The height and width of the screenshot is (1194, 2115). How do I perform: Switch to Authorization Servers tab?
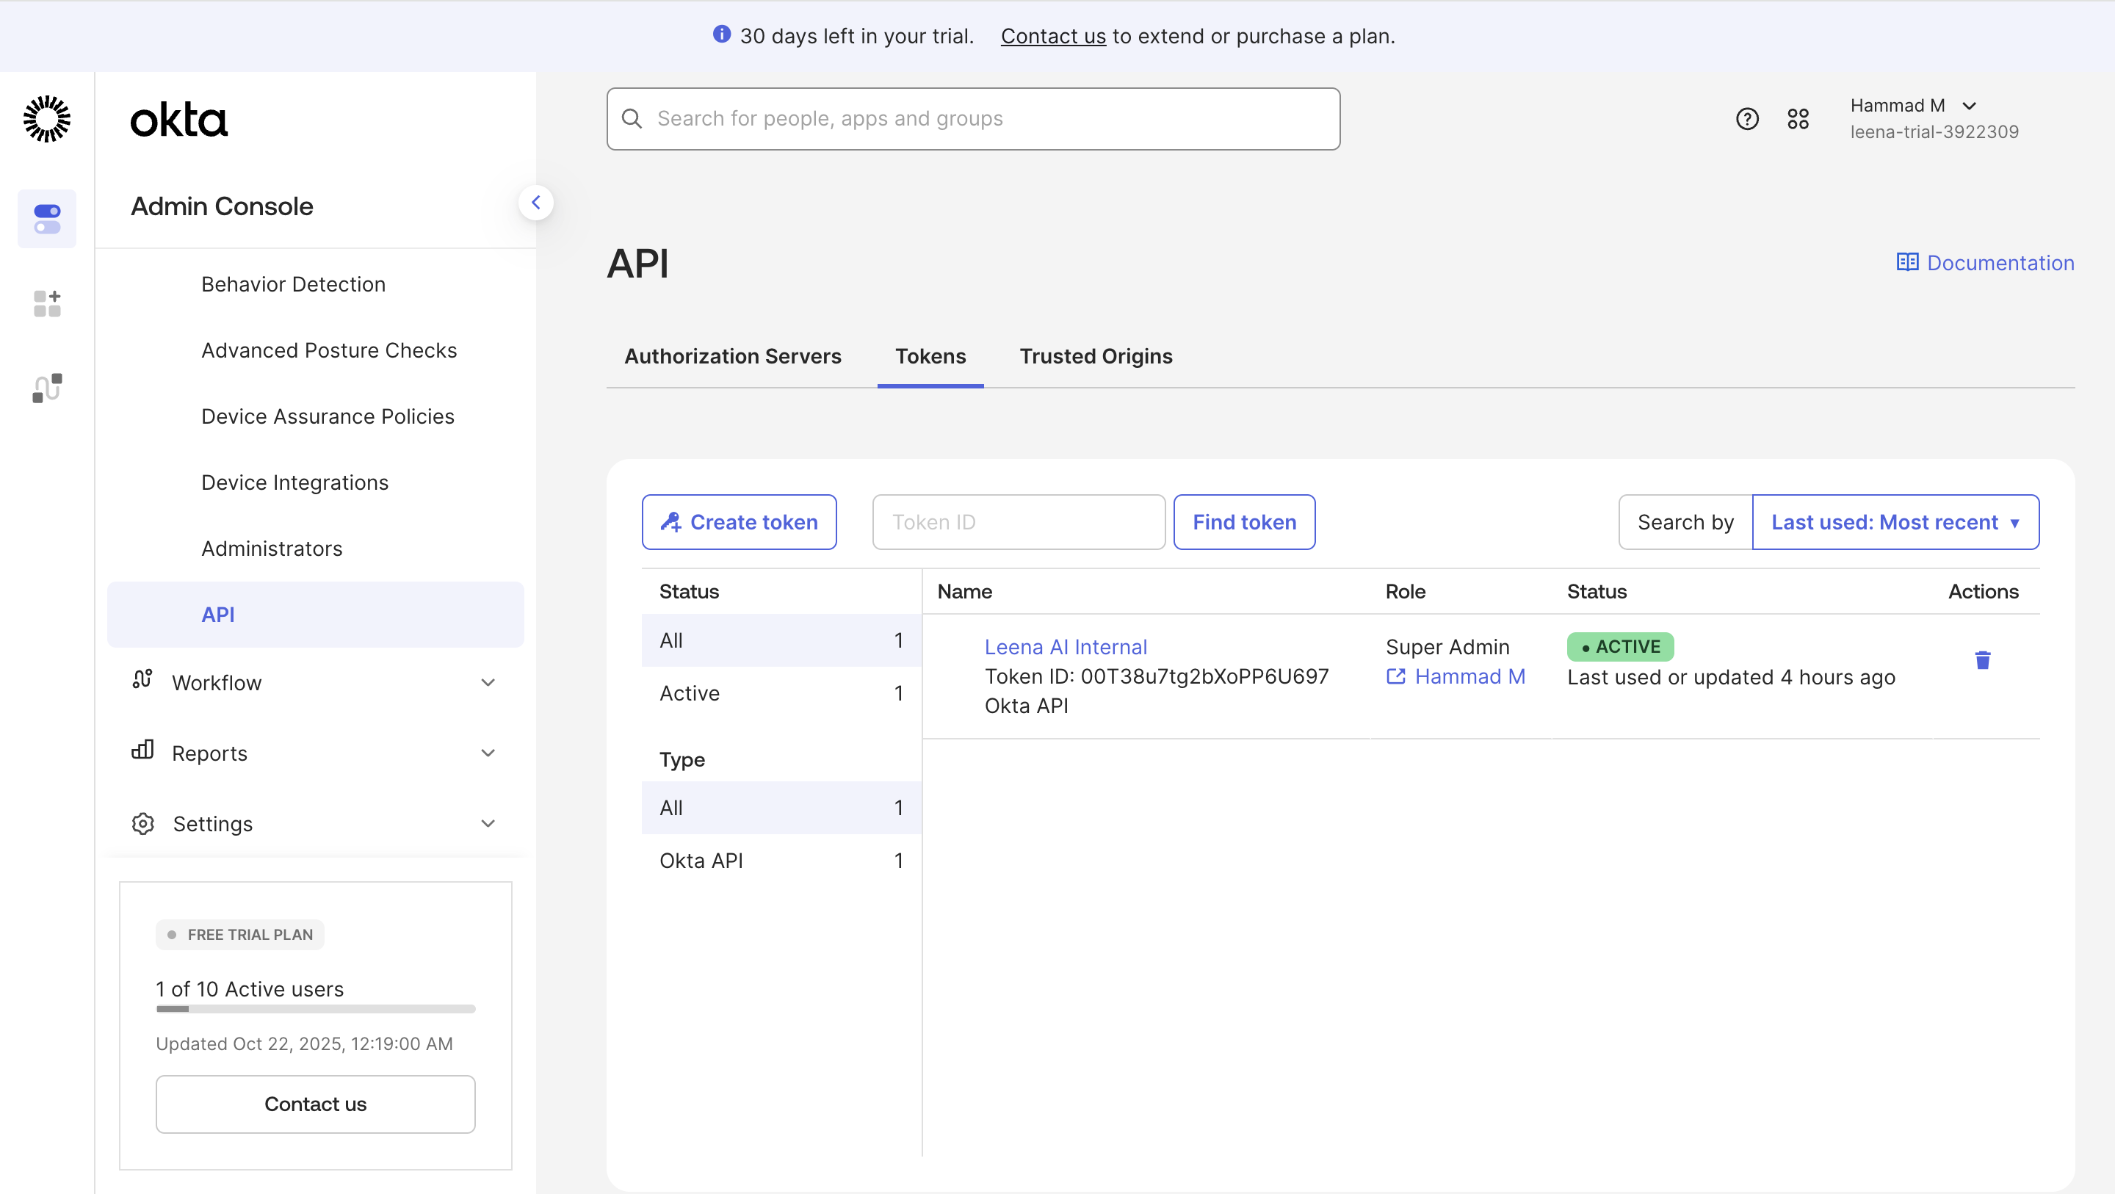point(732,356)
